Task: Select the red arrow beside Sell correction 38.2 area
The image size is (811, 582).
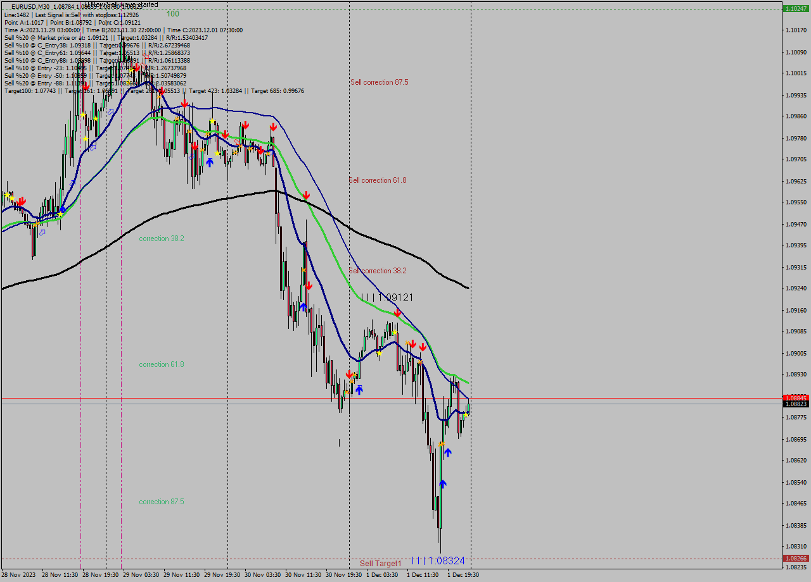Action: 309,285
